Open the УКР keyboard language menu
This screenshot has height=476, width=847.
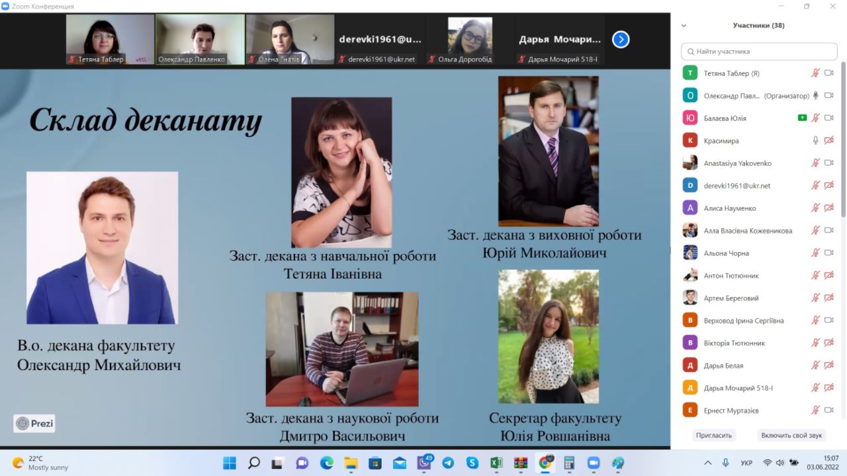click(746, 463)
